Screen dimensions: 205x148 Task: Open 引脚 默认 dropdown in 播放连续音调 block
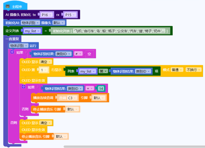coord(98,98)
